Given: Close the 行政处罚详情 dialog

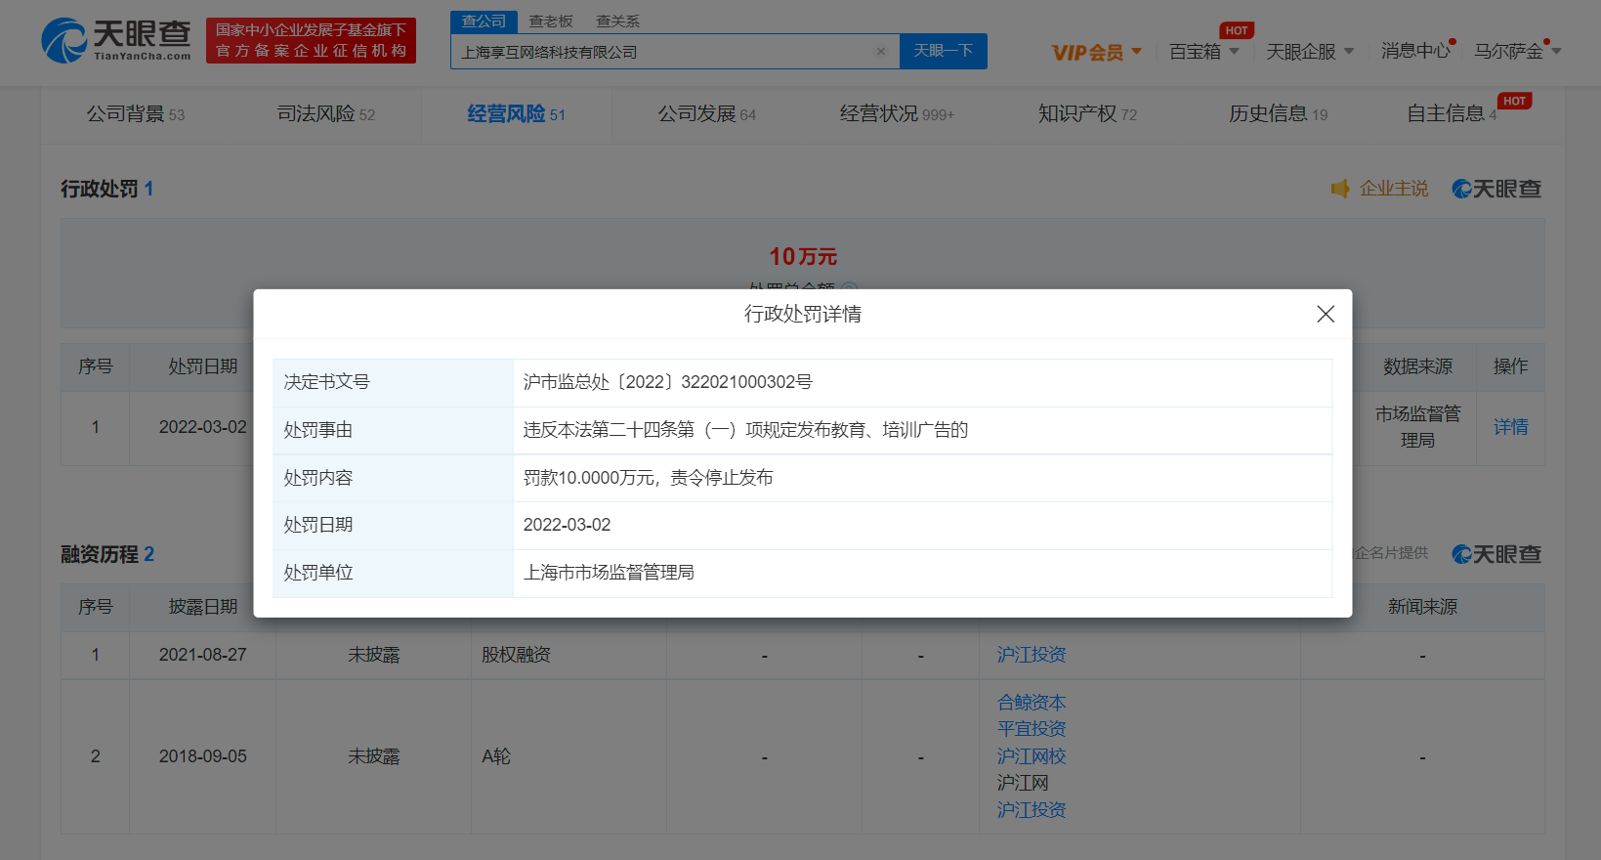Looking at the screenshot, I should click(1325, 314).
